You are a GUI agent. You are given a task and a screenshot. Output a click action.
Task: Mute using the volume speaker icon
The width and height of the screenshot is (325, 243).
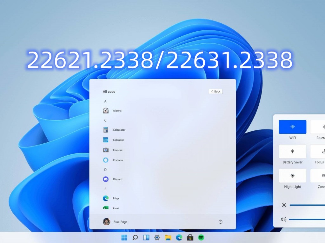tap(283, 219)
